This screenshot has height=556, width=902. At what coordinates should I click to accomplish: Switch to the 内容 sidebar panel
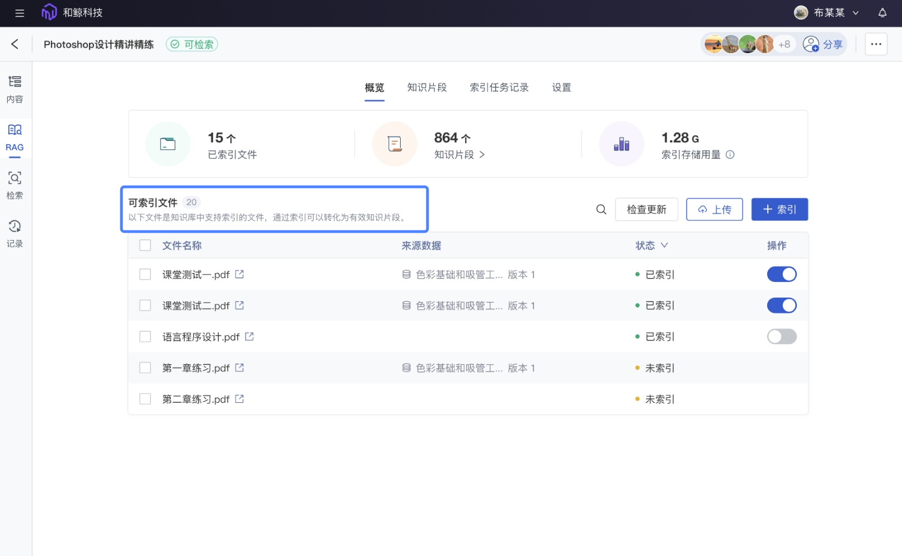pyautogui.click(x=15, y=88)
